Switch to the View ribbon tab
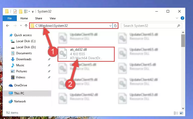The image size is (193, 119). pos(52,18)
